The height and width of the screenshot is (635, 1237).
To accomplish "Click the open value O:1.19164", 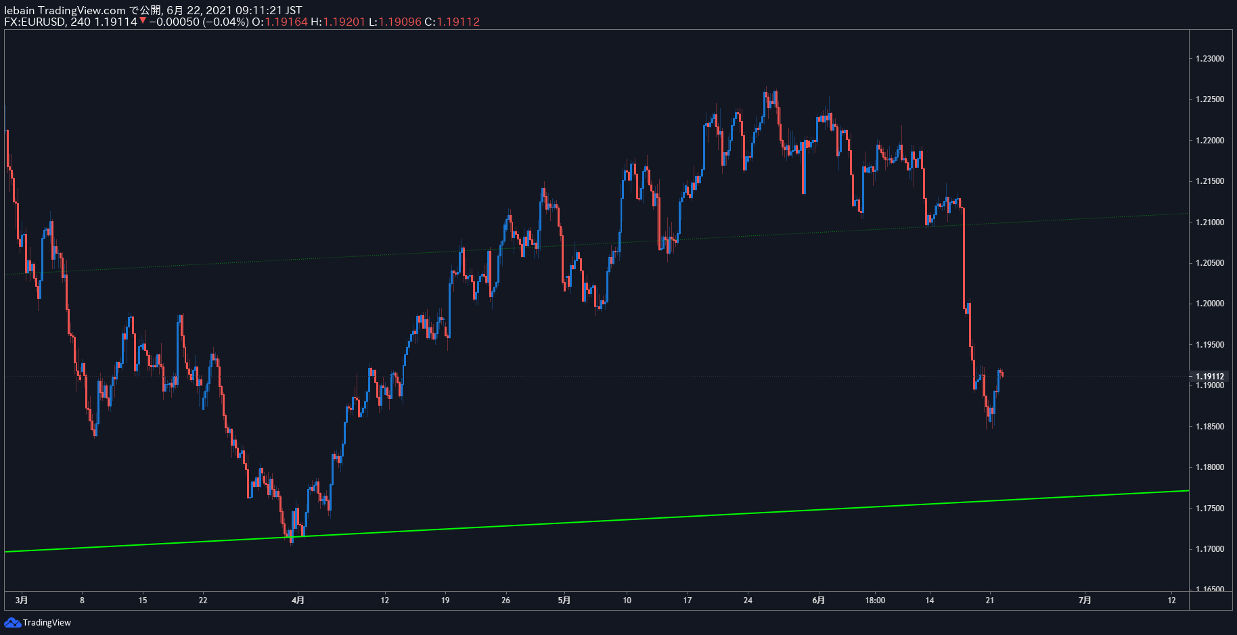I will (x=279, y=22).
